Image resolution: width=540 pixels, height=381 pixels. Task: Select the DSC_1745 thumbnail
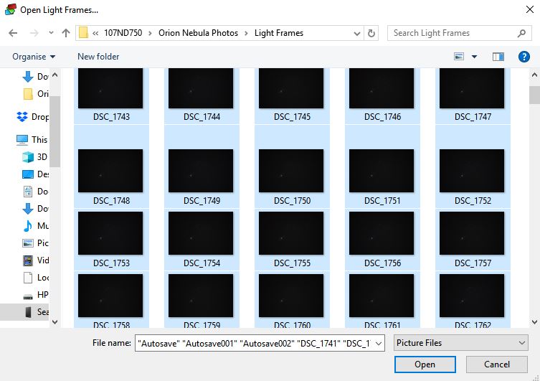(291, 88)
